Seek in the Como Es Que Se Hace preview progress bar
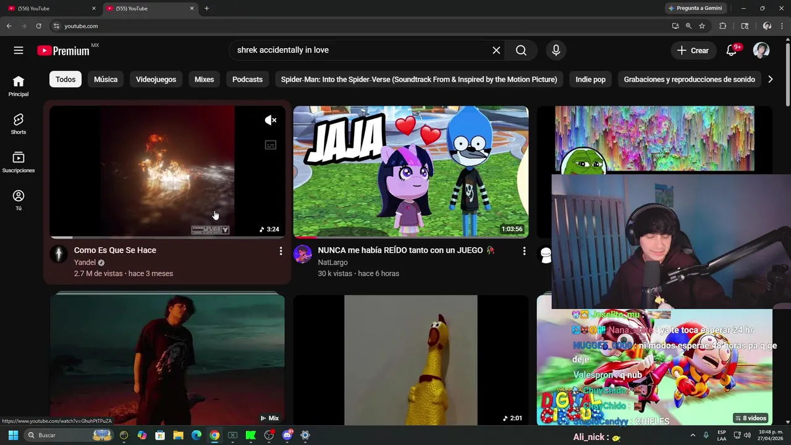Screen dimensions: 791x445 click(x=167, y=237)
